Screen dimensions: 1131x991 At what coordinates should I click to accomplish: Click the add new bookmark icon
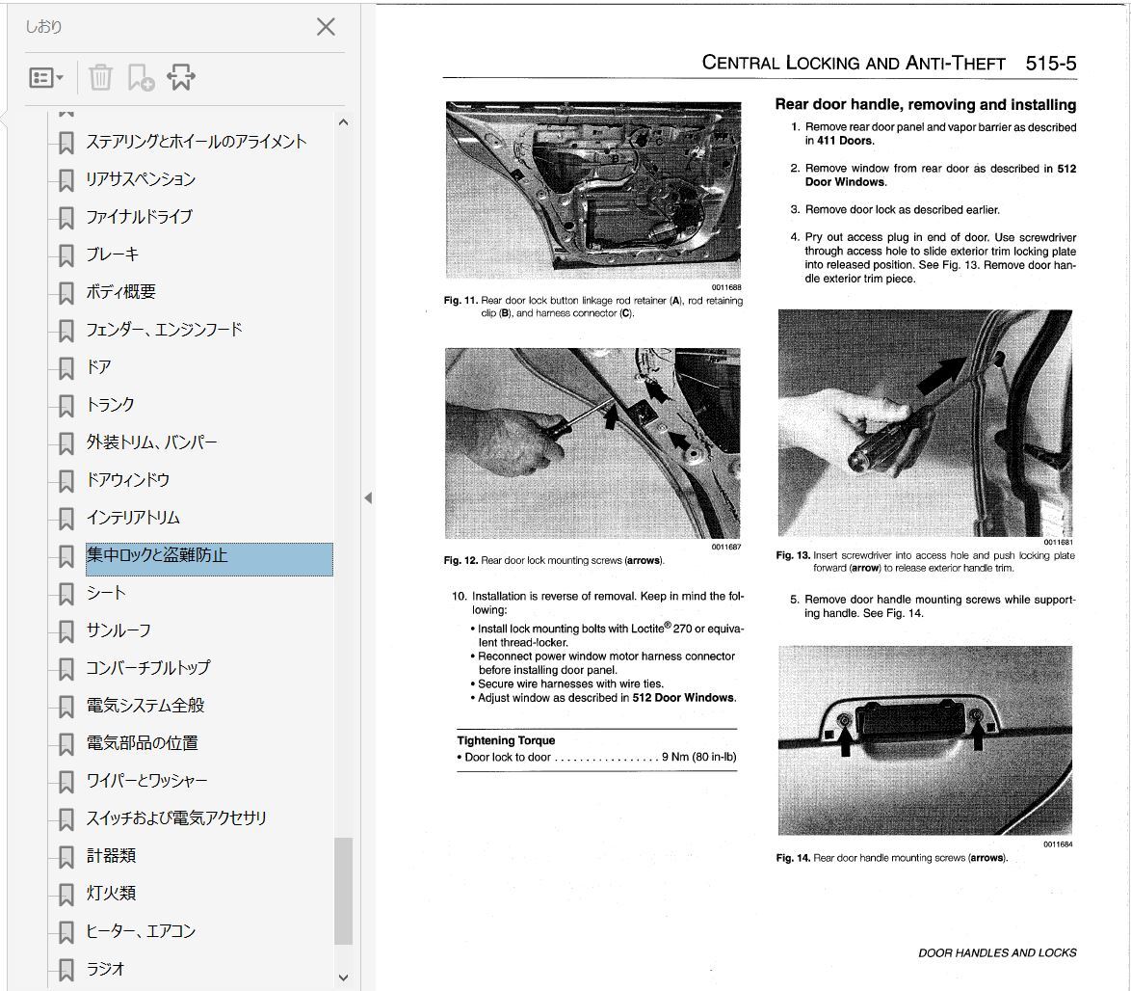[x=141, y=77]
